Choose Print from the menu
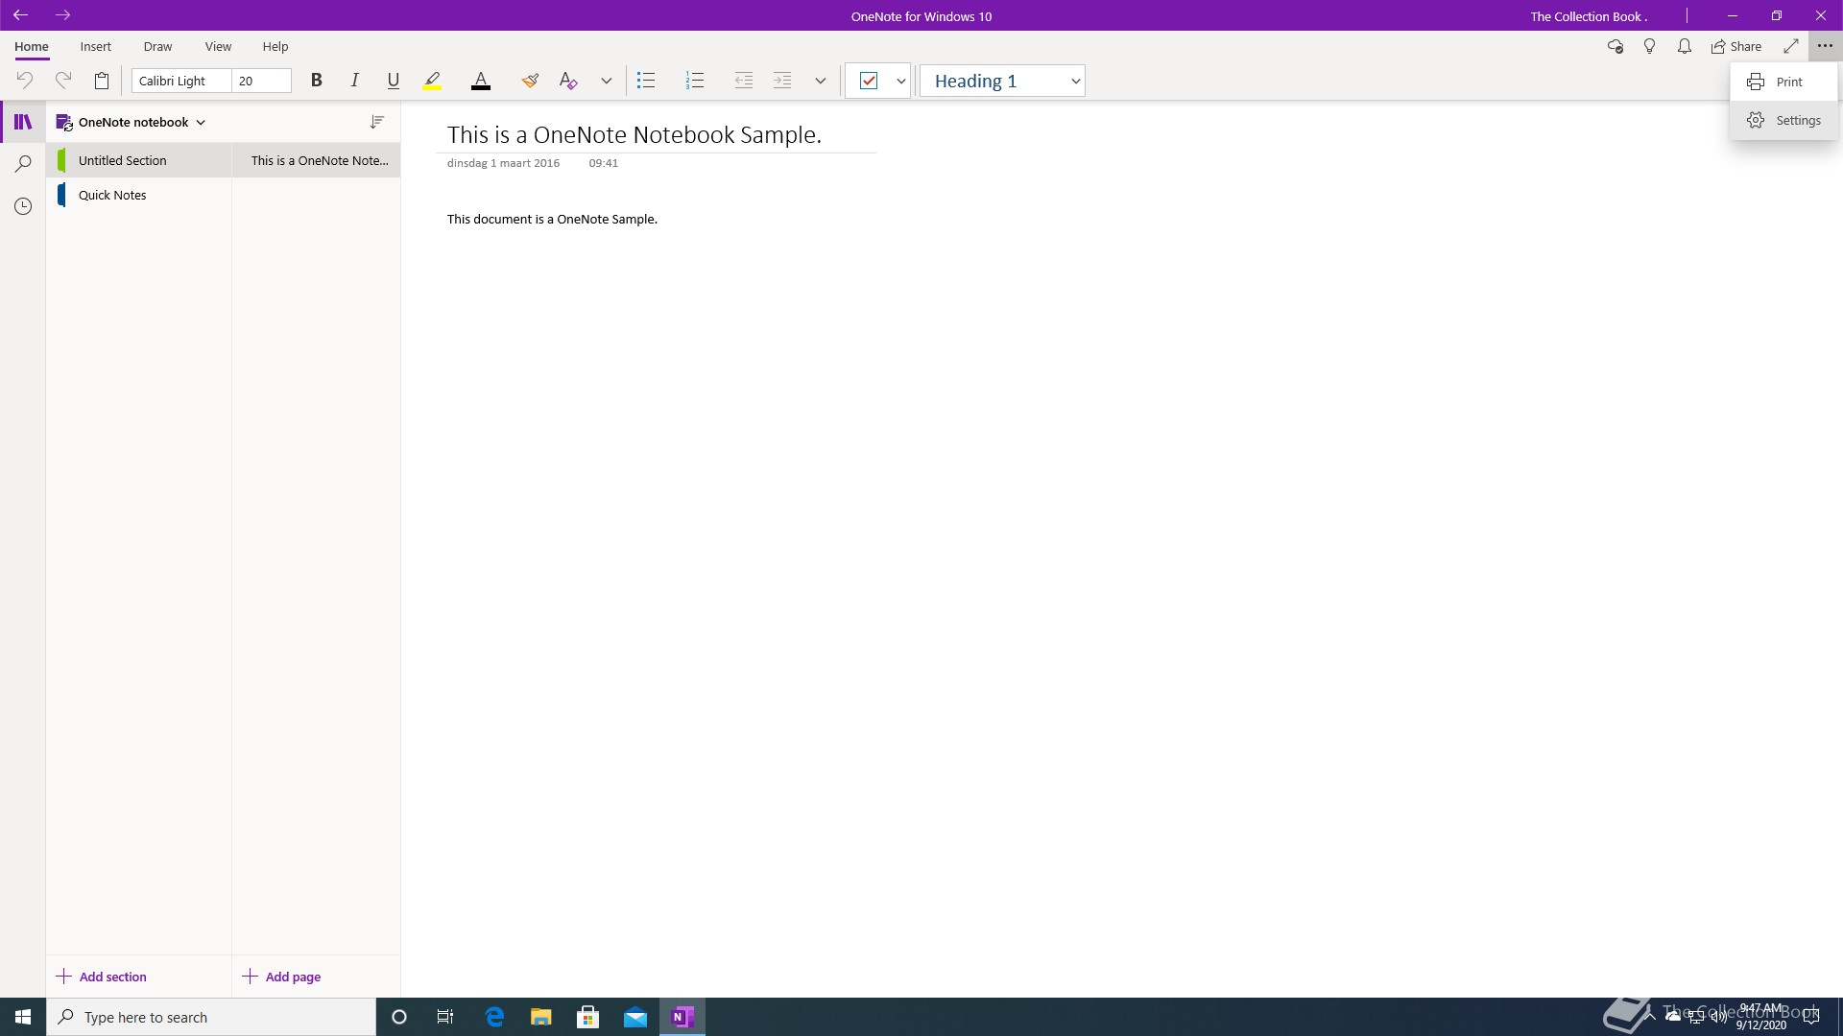This screenshot has width=1843, height=1036. pos(1784,82)
